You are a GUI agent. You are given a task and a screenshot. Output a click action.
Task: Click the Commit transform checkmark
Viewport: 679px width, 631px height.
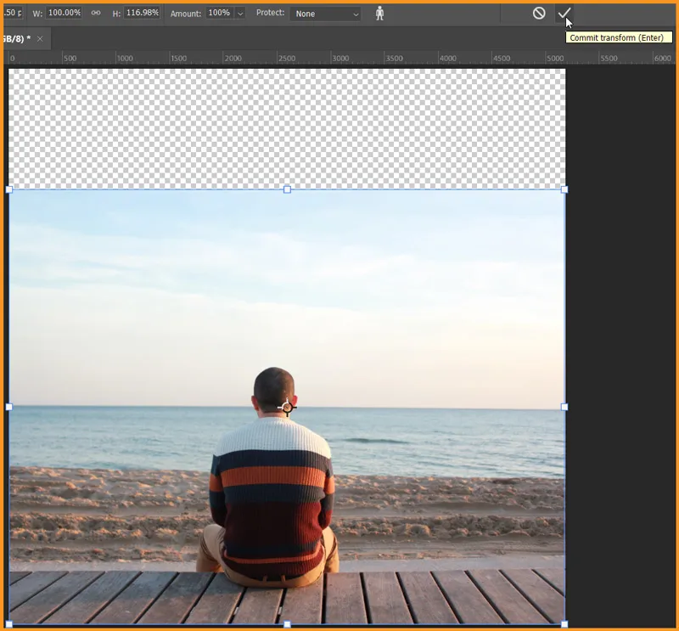click(x=564, y=13)
